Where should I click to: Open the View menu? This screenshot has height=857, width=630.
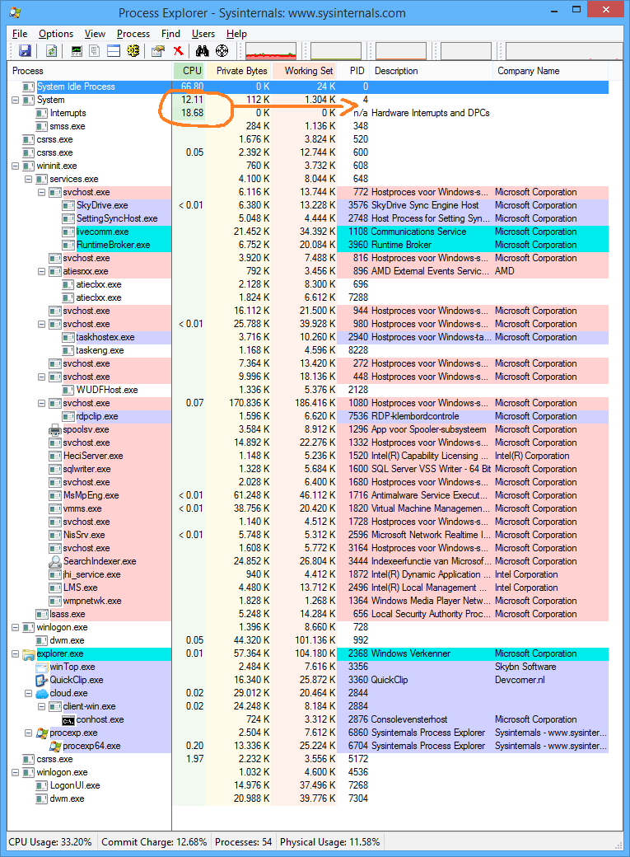[x=95, y=34]
